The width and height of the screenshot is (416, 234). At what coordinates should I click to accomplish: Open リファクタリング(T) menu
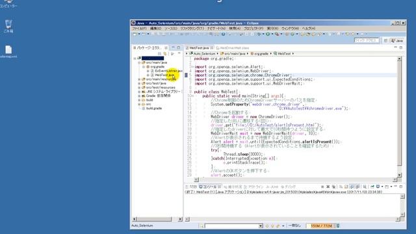192,28
